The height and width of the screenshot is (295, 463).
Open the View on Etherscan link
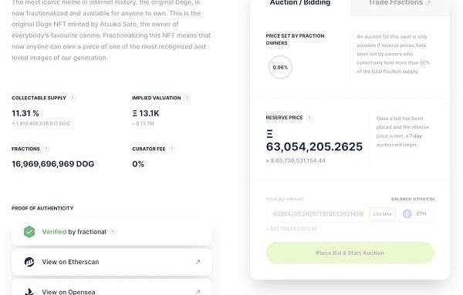click(112, 262)
